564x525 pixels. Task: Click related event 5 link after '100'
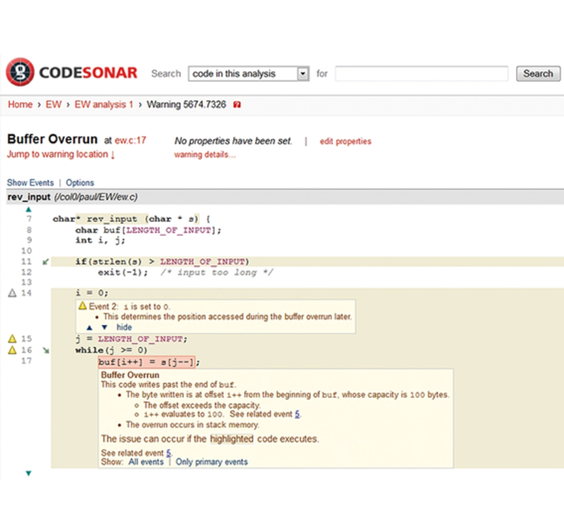click(297, 414)
